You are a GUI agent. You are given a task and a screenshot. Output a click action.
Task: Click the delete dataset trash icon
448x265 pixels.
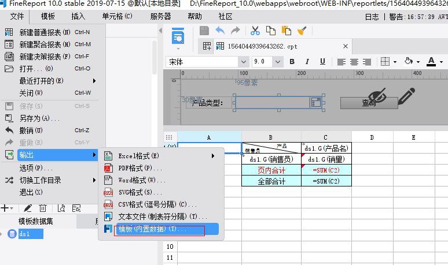(x=43, y=208)
